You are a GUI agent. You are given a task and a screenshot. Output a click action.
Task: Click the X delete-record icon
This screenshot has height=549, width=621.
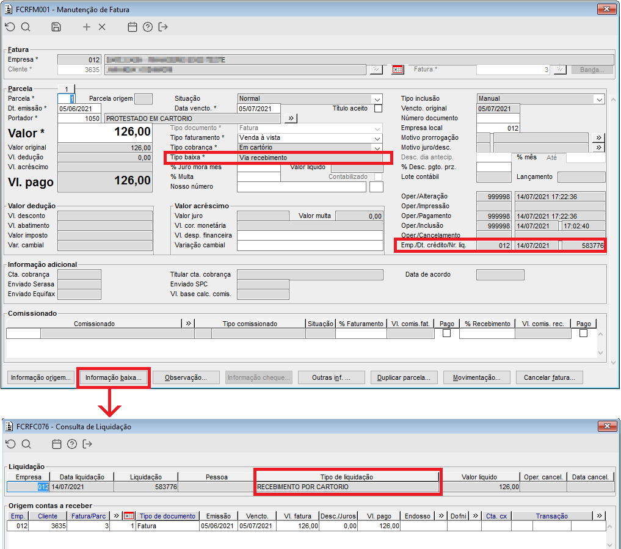coord(102,27)
